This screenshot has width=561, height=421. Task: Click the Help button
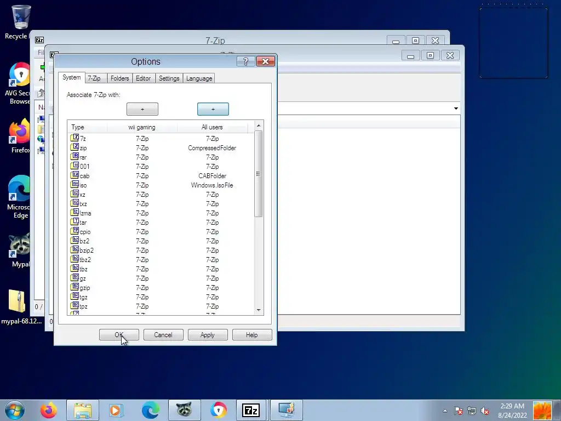point(252,335)
